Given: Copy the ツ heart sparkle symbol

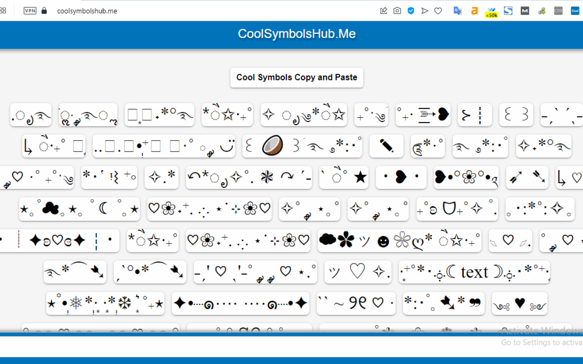Looking at the screenshot, I should coord(358,272).
